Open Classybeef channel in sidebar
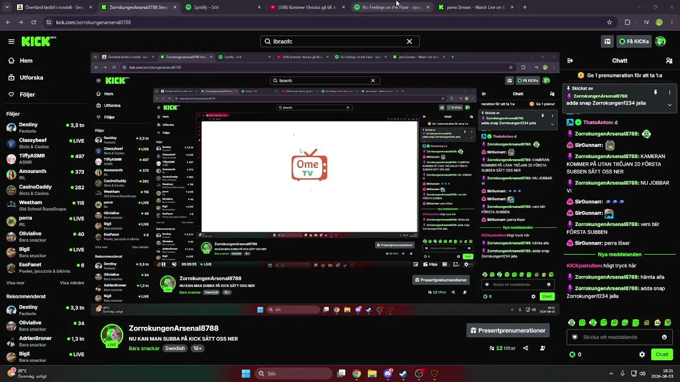The image size is (680, 382). click(45, 144)
